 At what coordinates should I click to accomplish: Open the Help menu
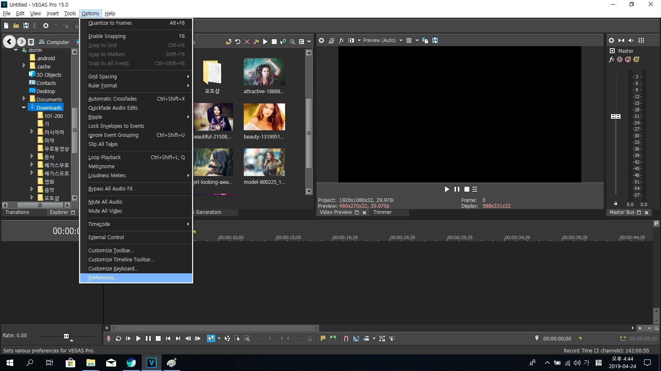tap(110, 14)
